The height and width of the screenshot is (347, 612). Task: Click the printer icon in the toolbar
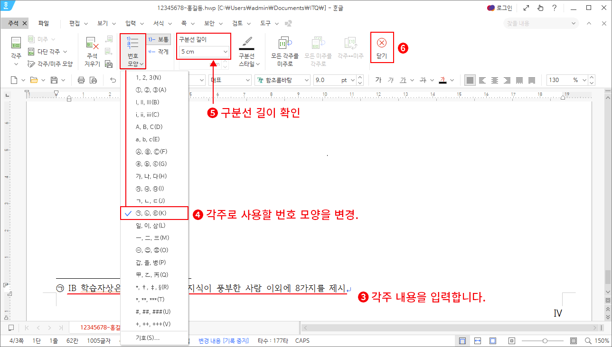click(82, 80)
